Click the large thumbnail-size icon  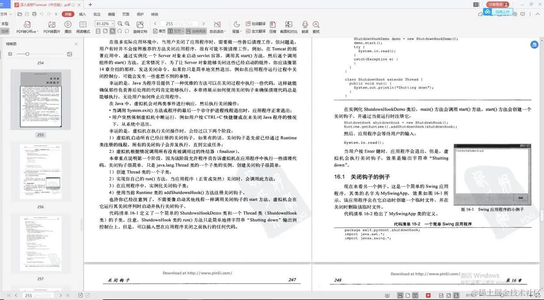[69, 54]
